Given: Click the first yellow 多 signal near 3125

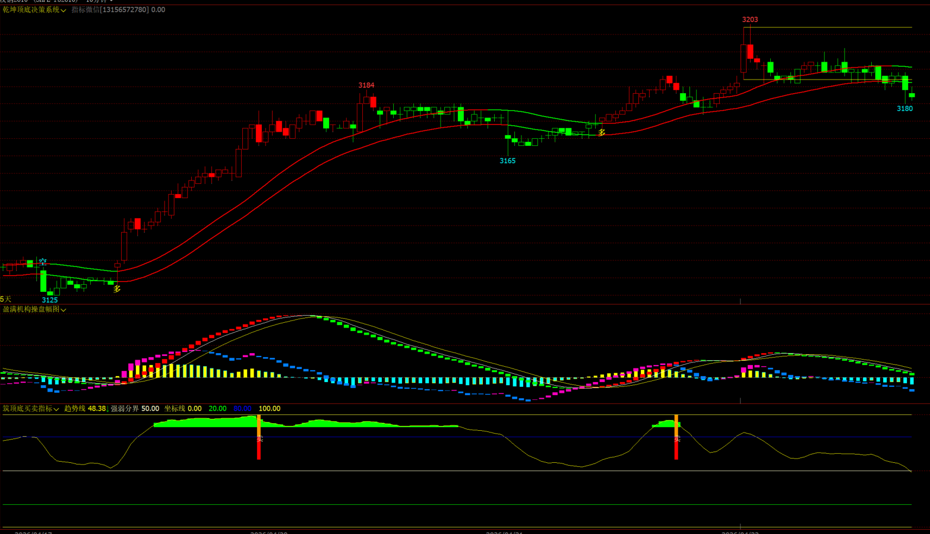Looking at the screenshot, I should coord(117,289).
